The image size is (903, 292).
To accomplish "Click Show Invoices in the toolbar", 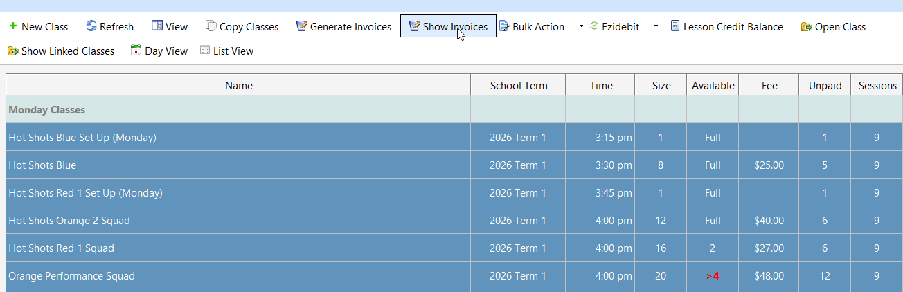I will [x=448, y=27].
